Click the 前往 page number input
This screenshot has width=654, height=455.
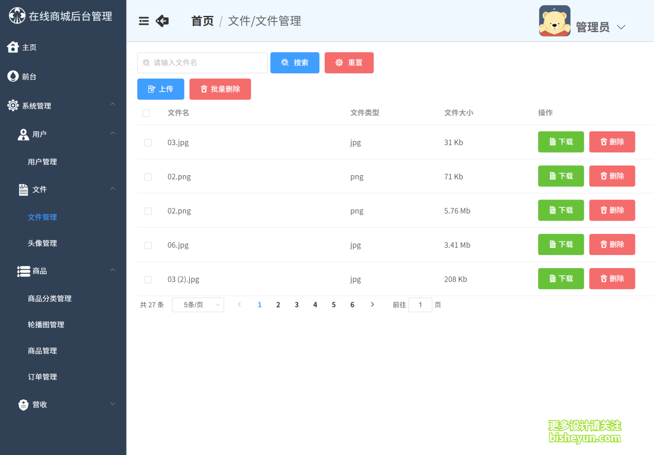coord(420,305)
